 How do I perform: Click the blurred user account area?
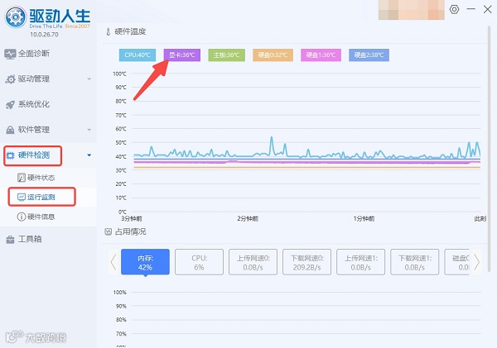point(412,10)
